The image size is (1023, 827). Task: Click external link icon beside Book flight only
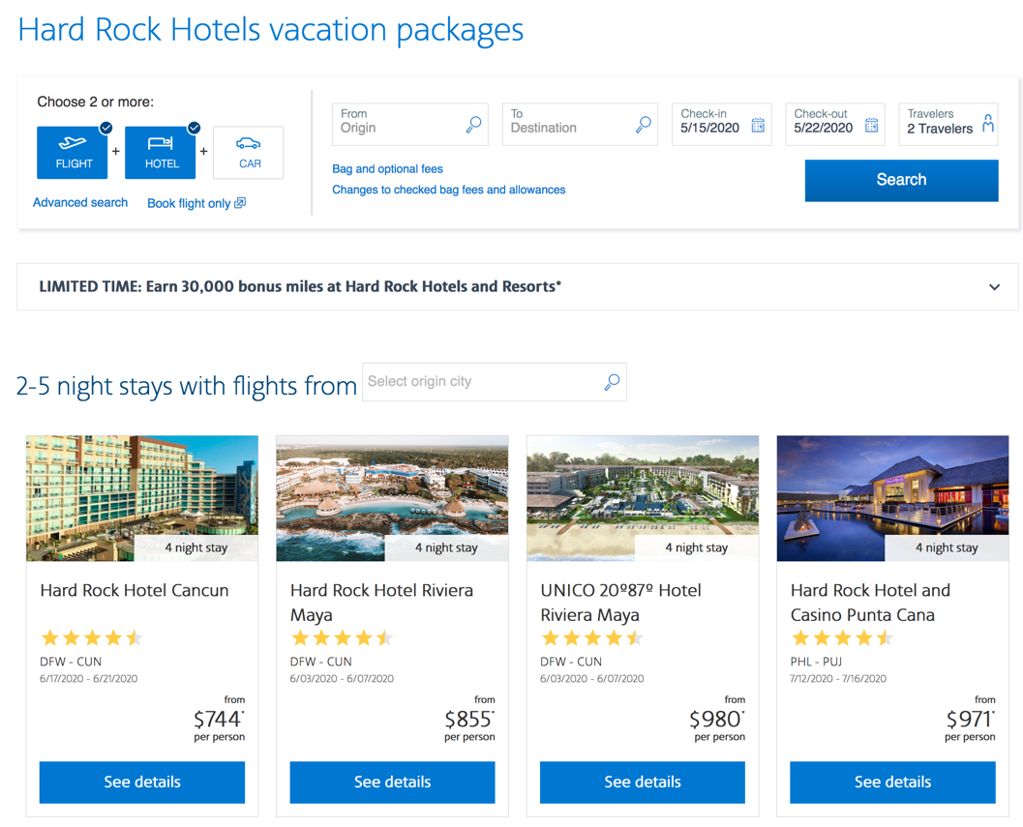[241, 203]
